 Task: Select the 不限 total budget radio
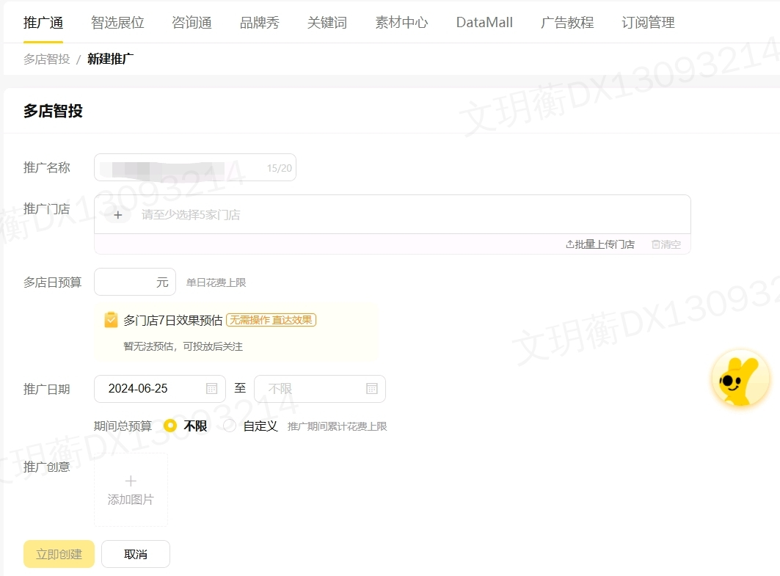coord(171,426)
